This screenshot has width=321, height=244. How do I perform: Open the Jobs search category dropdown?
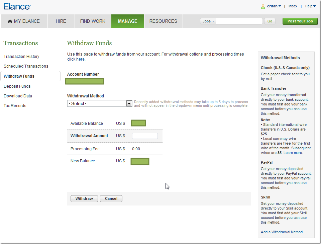tap(208, 21)
